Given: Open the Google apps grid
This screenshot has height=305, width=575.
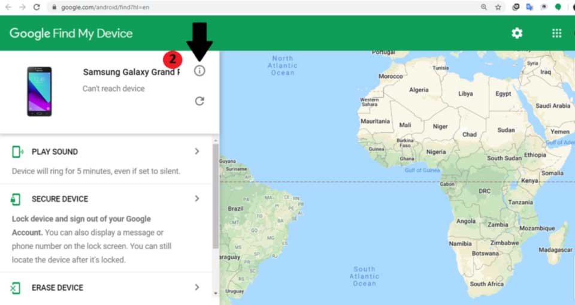Looking at the screenshot, I should coord(556,34).
